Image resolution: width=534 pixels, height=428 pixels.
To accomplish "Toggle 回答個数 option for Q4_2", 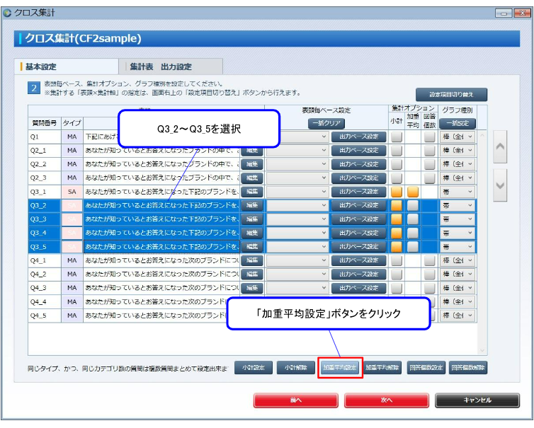I will pos(429,274).
